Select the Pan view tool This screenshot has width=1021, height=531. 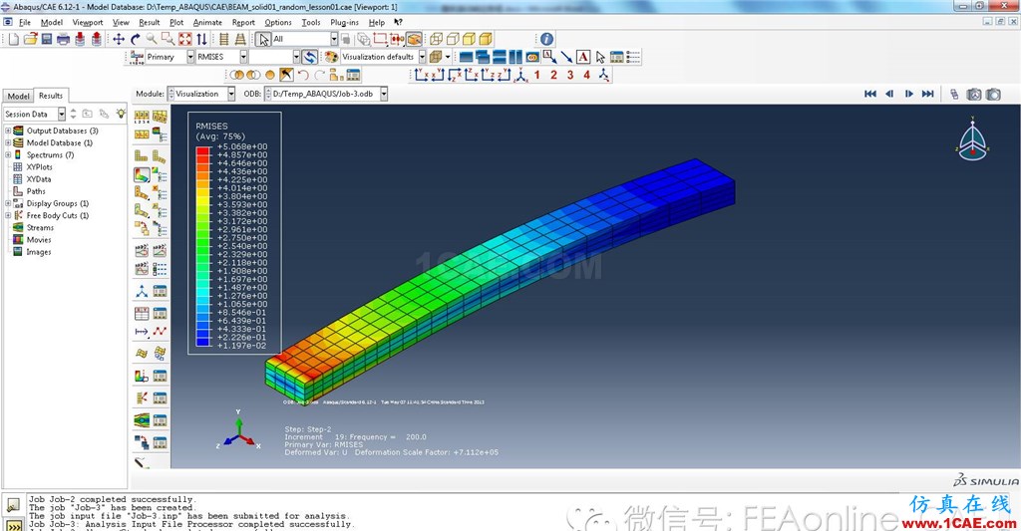coord(119,40)
